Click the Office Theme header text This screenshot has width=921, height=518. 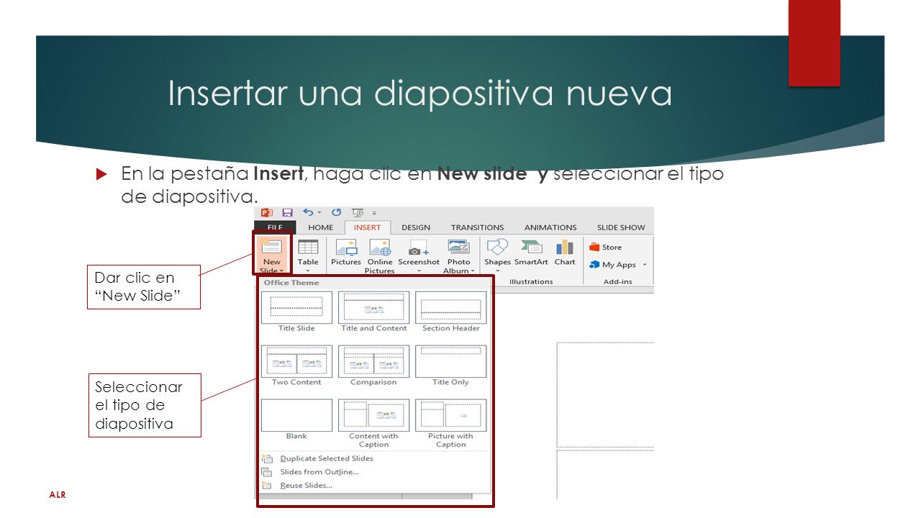(291, 283)
